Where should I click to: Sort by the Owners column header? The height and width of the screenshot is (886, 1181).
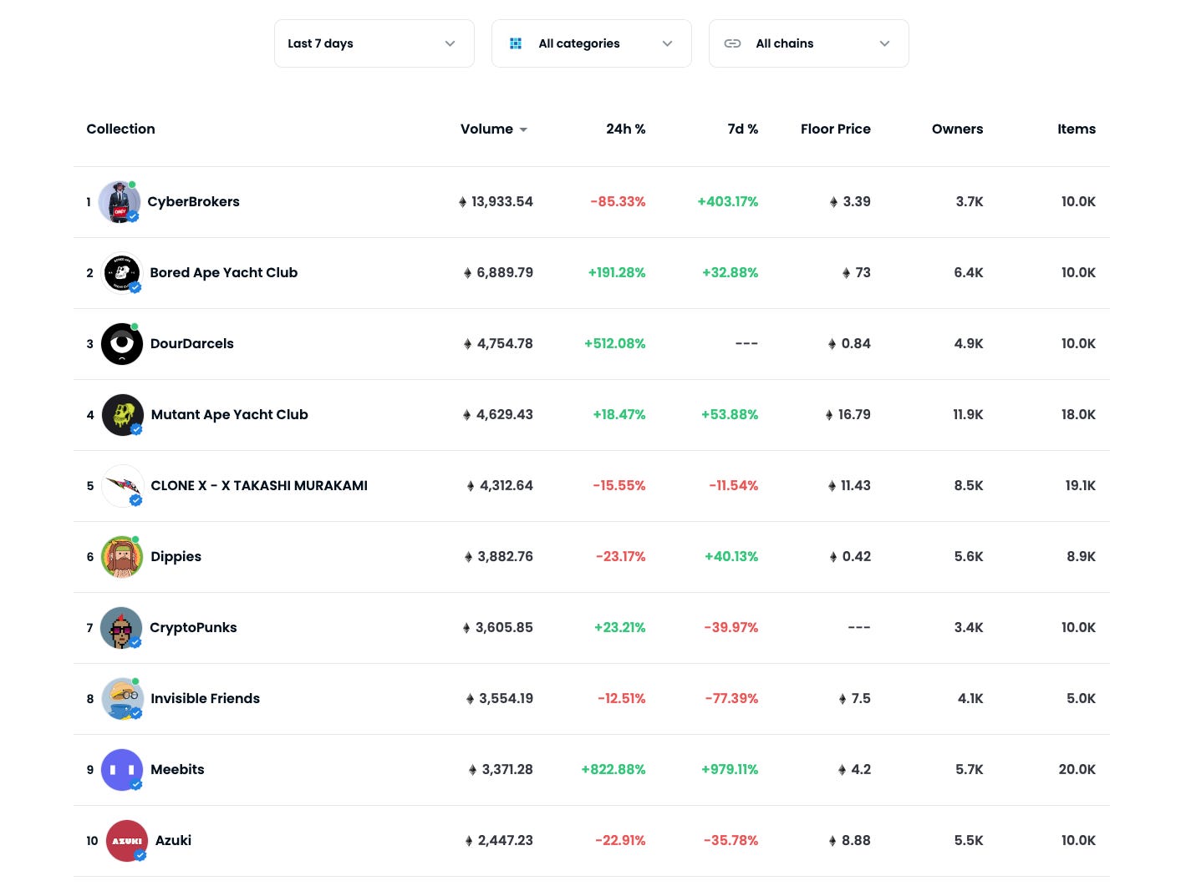click(x=957, y=129)
